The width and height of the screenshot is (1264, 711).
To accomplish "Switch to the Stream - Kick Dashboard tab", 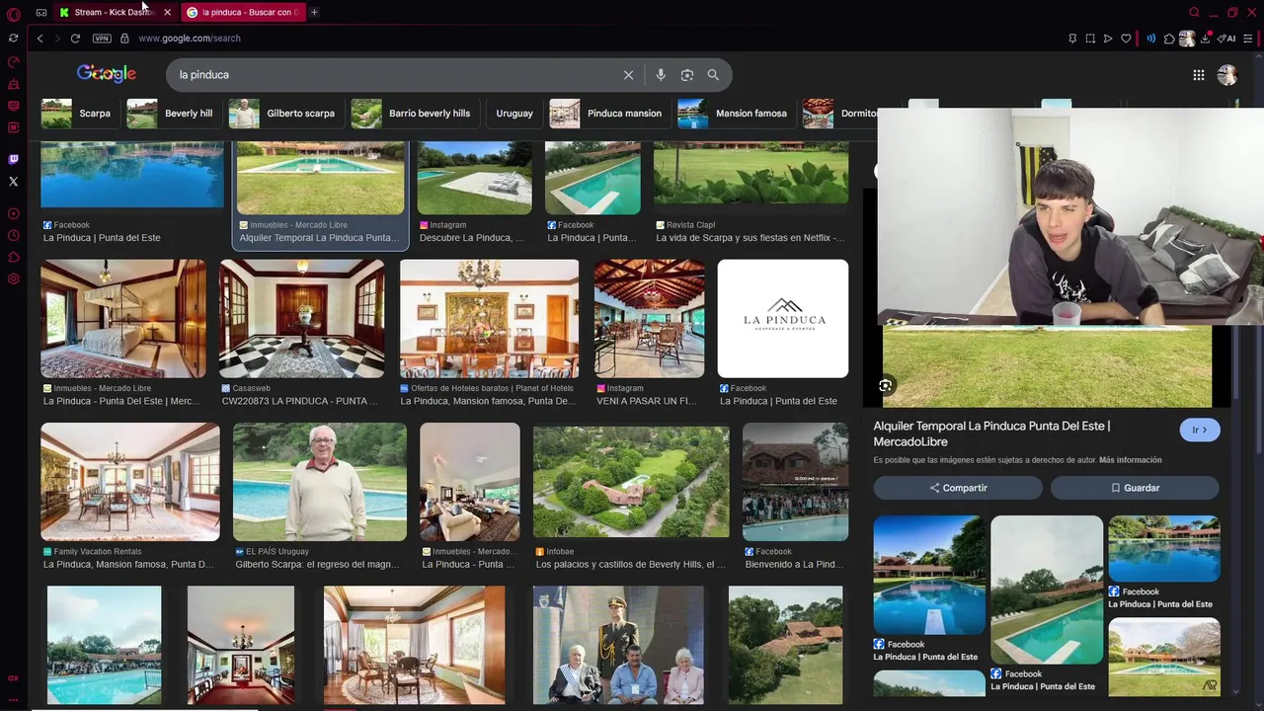I will click(112, 12).
